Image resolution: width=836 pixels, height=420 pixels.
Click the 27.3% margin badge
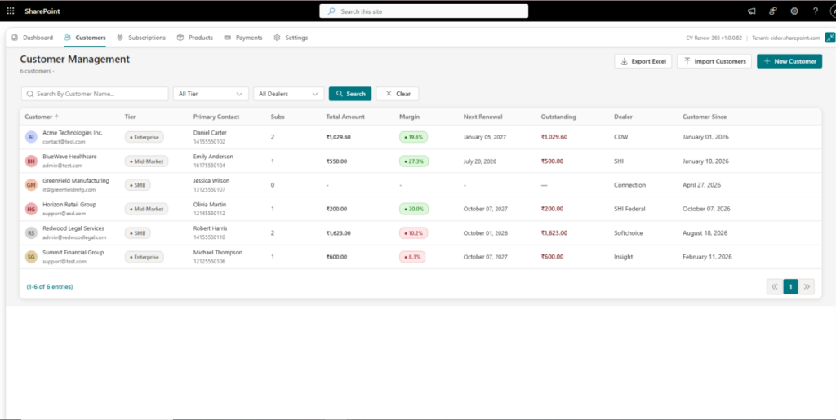pos(413,161)
